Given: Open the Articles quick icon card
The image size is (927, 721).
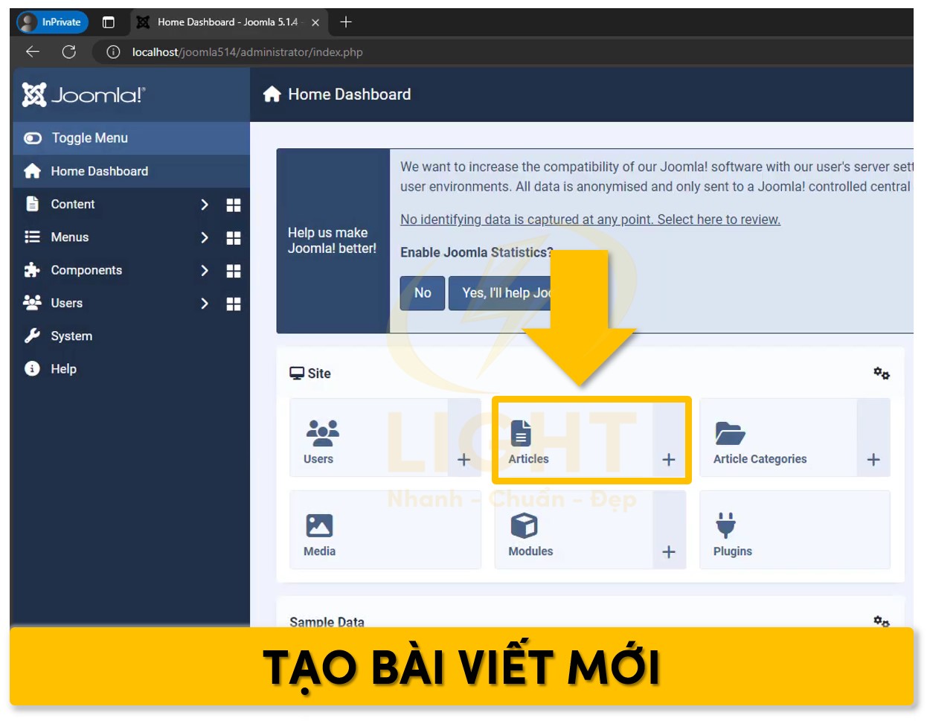Looking at the screenshot, I should click(x=574, y=438).
